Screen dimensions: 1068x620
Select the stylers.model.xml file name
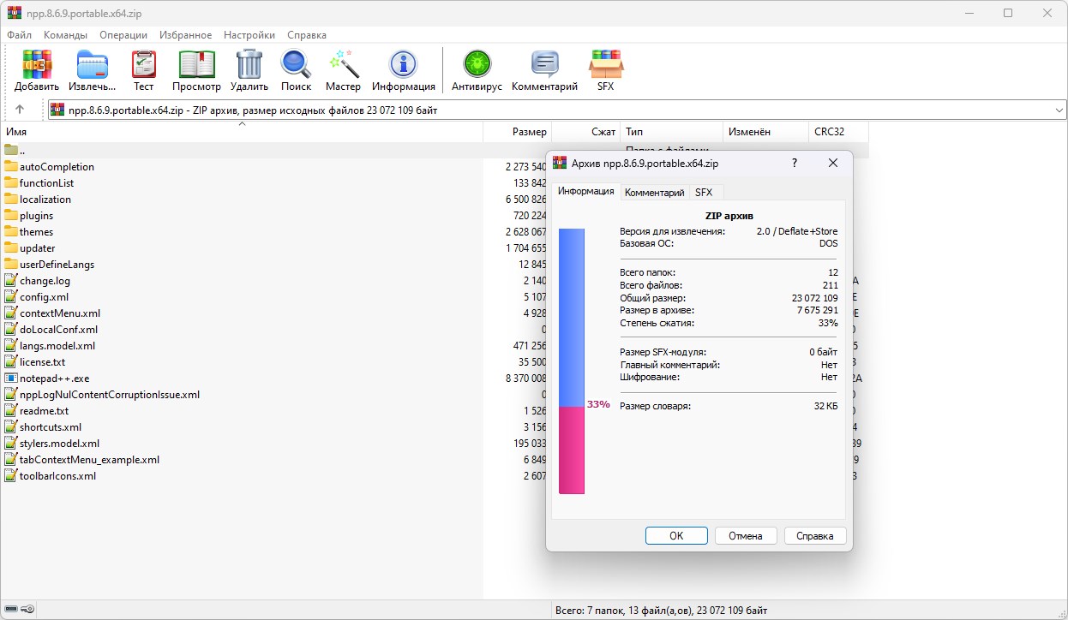tap(60, 444)
